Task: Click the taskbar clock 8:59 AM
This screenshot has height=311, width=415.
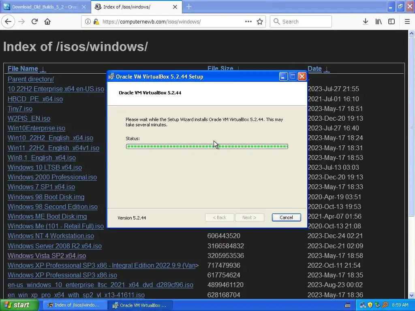Action: [400, 305]
